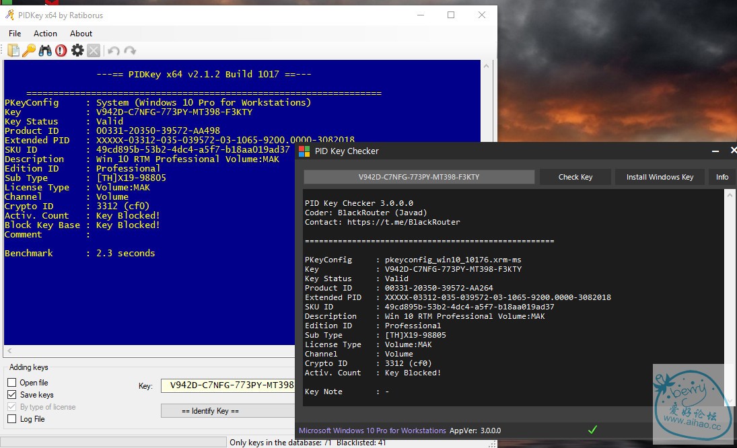Click the undo arrow icon

tap(113, 50)
